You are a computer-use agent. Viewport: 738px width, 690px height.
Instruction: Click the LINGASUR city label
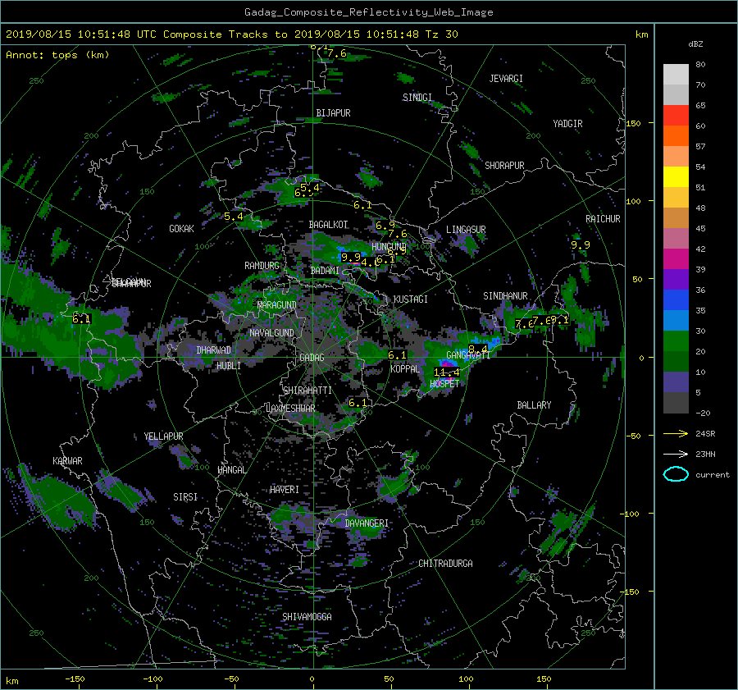[466, 230]
